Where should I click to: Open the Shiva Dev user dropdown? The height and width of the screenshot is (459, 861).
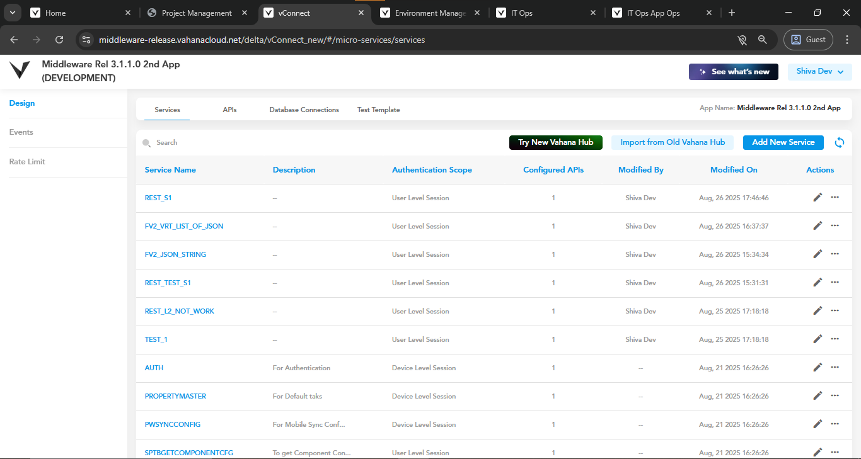pos(820,72)
